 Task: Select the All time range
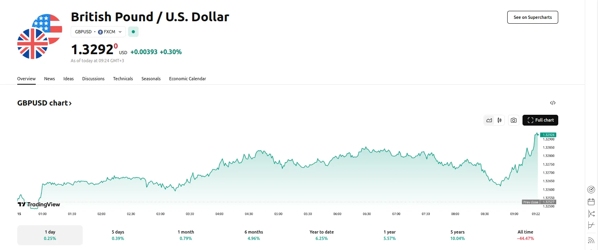(525, 235)
